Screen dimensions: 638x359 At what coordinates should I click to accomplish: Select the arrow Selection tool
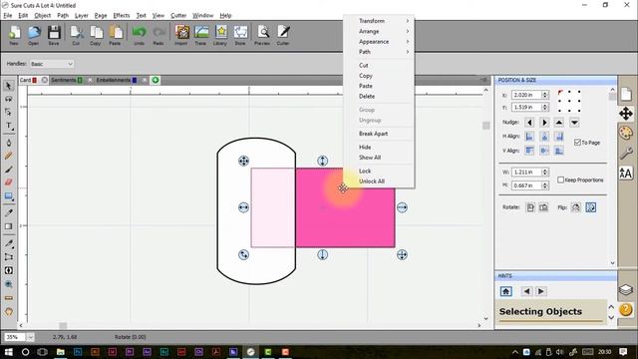point(8,86)
